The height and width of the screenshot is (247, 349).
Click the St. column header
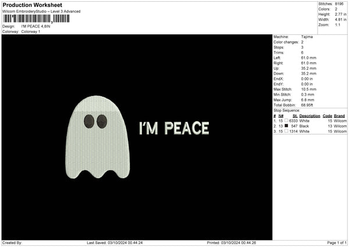(295, 116)
